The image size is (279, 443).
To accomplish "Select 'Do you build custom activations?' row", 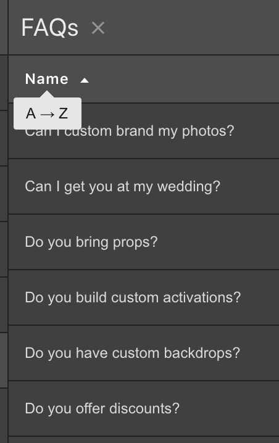I will tap(144, 297).
